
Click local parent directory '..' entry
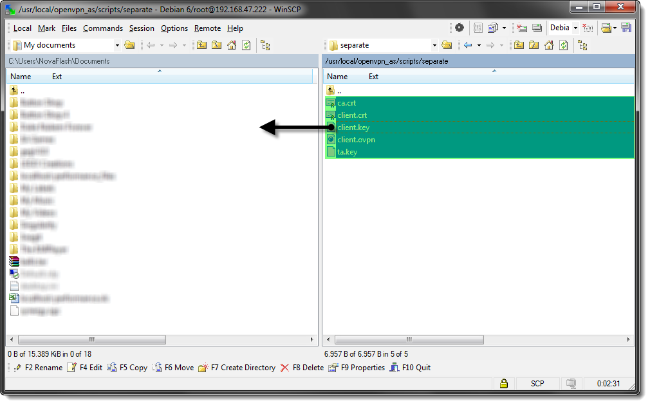pos(17,90)
